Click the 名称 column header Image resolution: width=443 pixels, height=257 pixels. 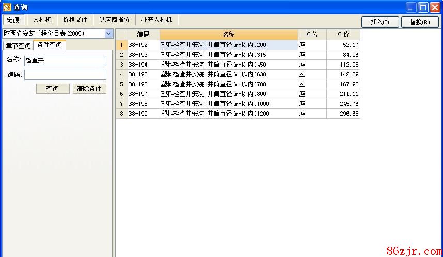click(229, 35)
